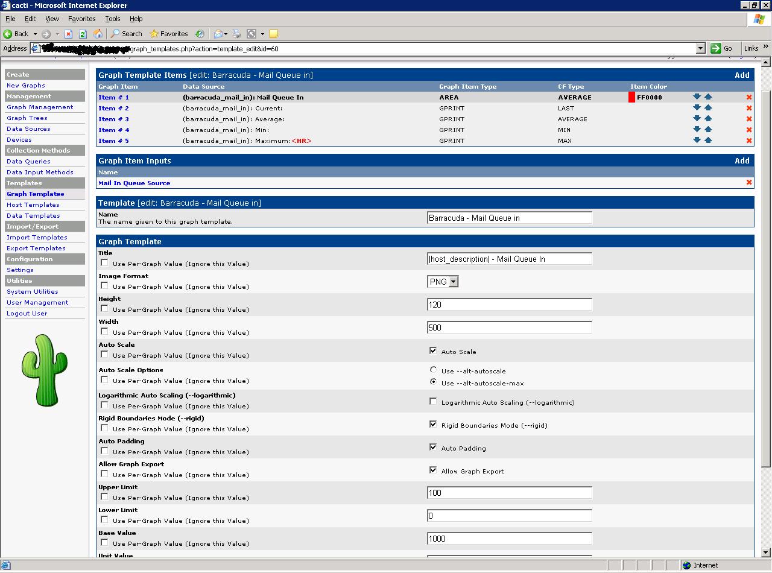772x573 pixels.
Task: Move Item # 3 down with arrow
Action: (x=697, y=118)
